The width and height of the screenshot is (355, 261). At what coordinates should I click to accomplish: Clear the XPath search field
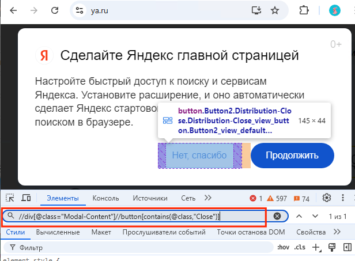click(x=277, y=216)
